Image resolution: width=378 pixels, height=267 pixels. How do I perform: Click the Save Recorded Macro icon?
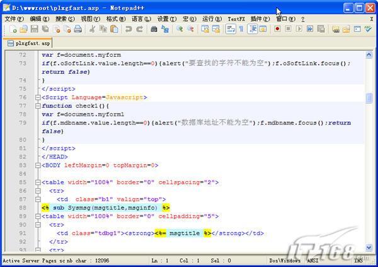click(x=321, y=29)
